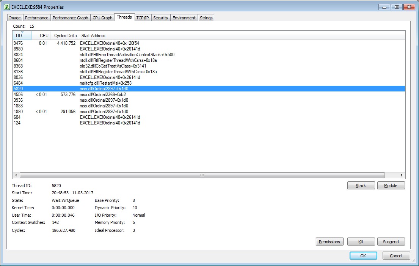
Task: Click the Cycles Delta value 4.418.752
Action: [x=66, y=43]
